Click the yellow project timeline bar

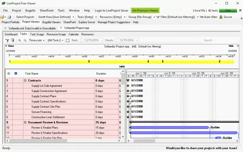[x=122, y=62]
